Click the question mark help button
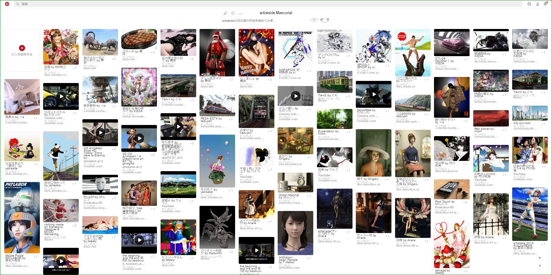This screenshot has width=552, height=275. click(x=540, y=266)
